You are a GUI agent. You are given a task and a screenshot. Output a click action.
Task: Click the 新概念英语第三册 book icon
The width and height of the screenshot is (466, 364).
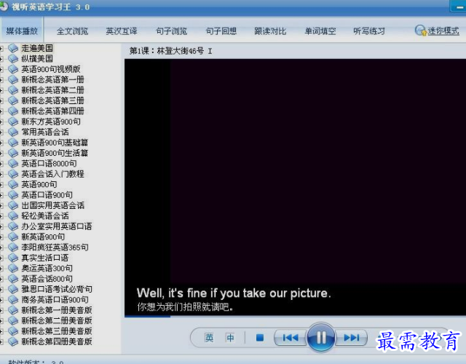click(13, 100)
